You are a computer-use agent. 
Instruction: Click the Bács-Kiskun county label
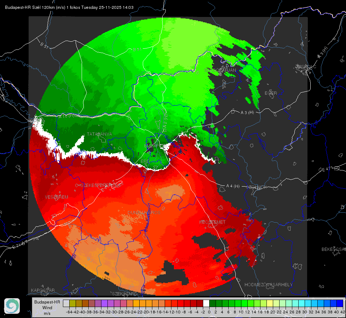click(x=147, y=220)
